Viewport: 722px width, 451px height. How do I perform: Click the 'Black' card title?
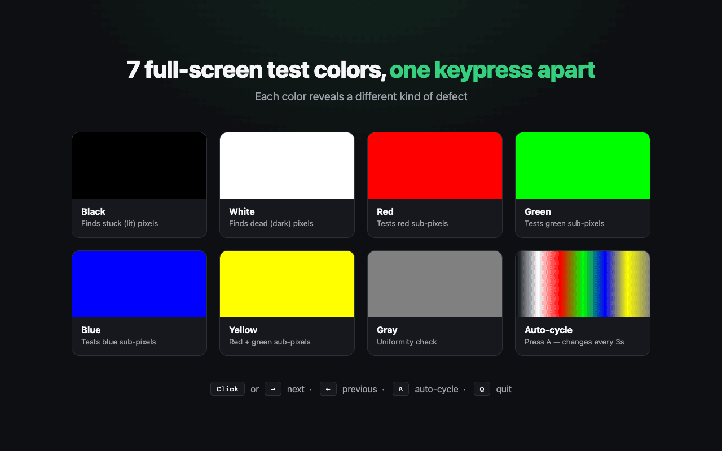coord(93,211)
